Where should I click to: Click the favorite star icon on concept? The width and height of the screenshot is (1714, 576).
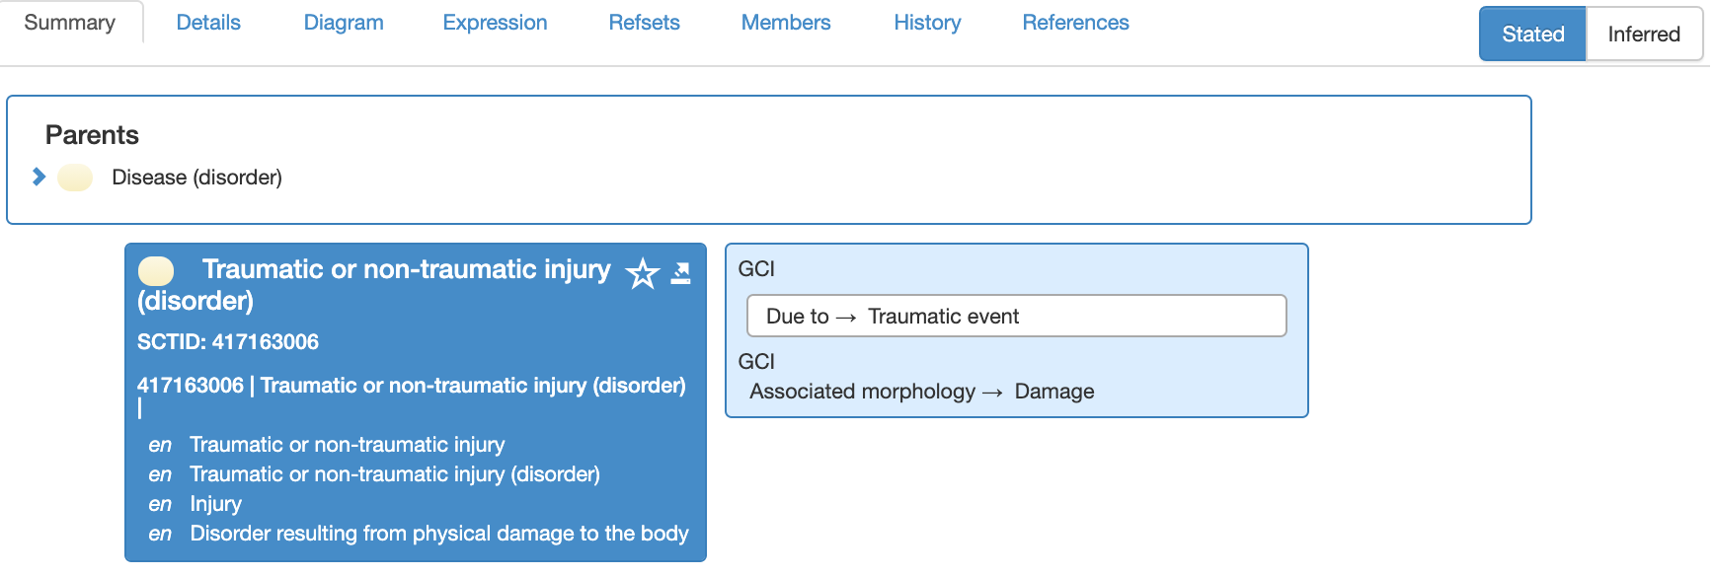click(643, 273)
